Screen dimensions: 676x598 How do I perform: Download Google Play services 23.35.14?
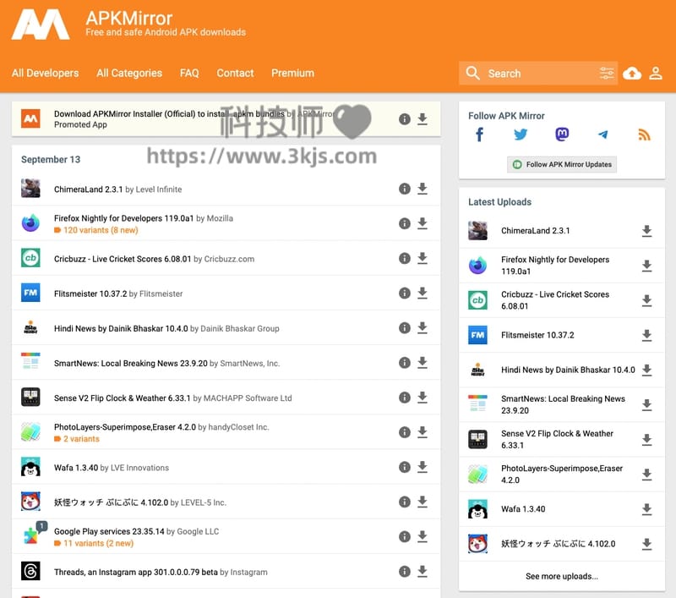422,537
